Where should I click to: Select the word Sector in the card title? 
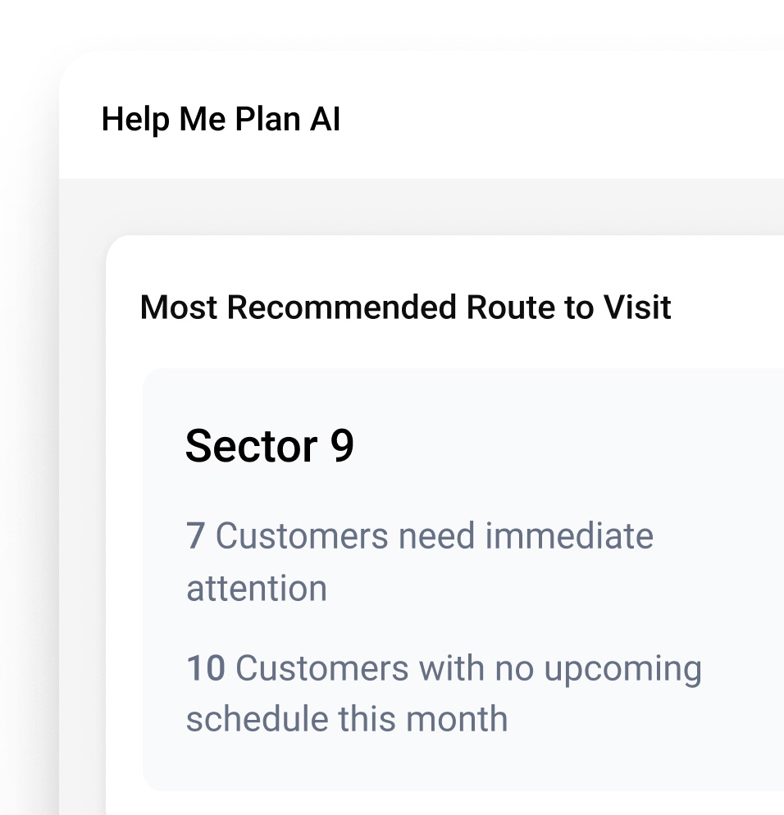click(x=251, y=446)
